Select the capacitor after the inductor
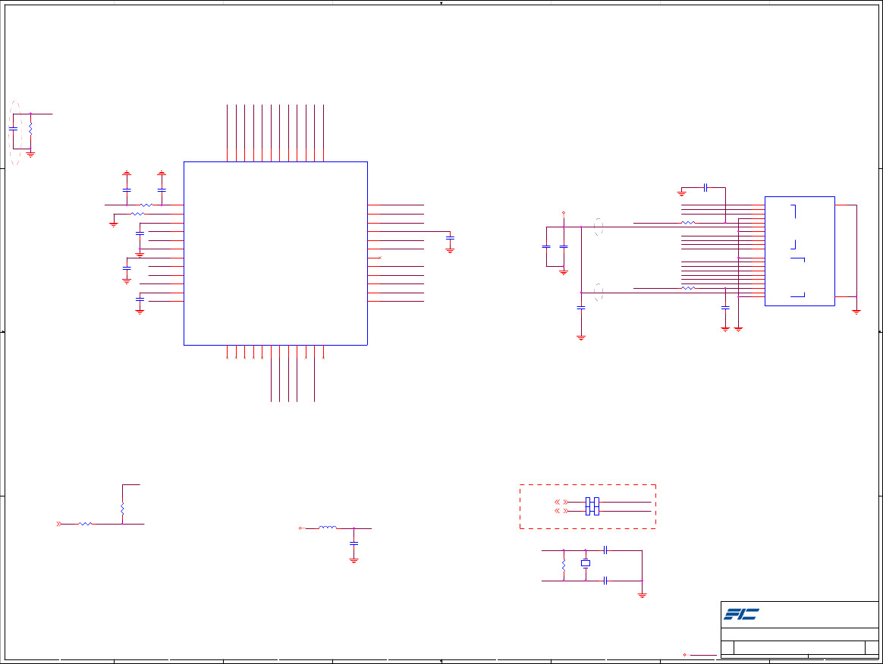The width and height of the screenshot is (883, 664). (354, 543)
